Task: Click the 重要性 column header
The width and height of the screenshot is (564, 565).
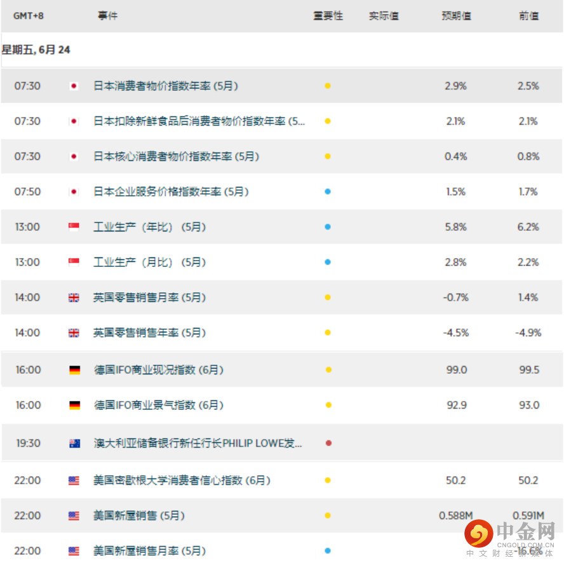Action: coord(328,16)
